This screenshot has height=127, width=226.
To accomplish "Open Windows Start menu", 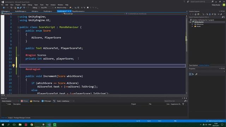I will pos(3,125).
